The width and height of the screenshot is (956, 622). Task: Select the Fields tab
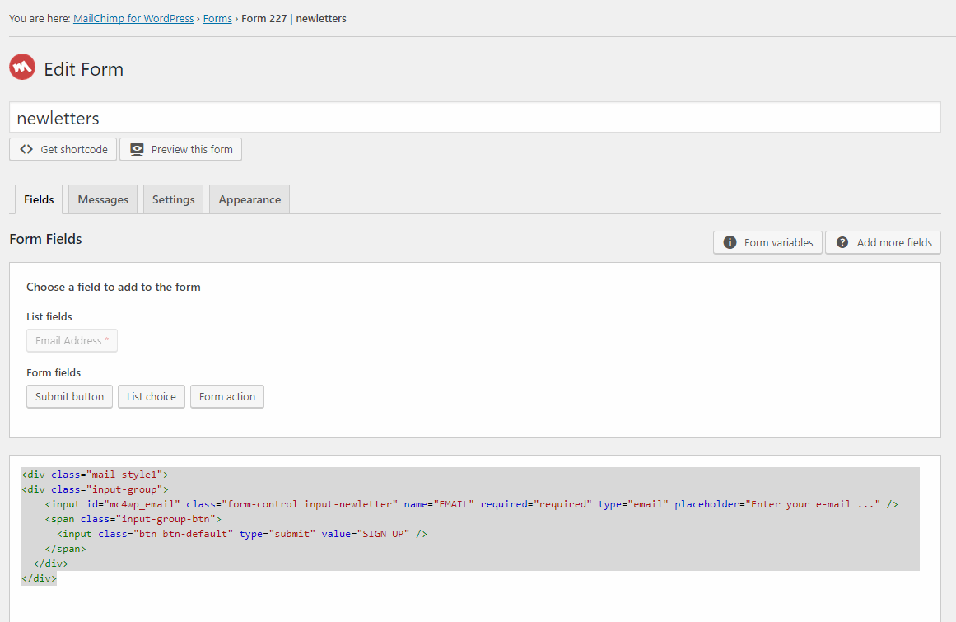tap(39, 199)
